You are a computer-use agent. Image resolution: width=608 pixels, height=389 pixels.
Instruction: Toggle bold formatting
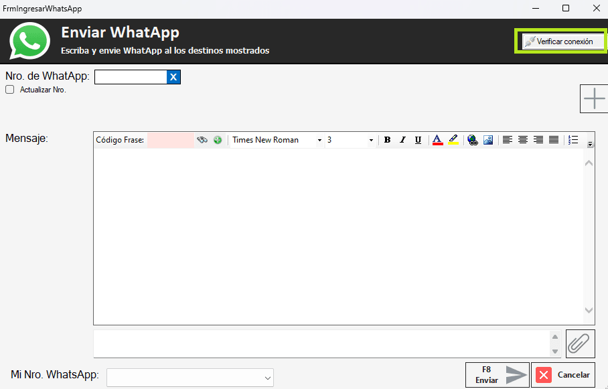387,140
